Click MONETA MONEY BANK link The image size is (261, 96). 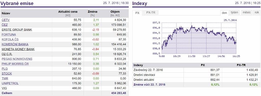point(18,49)
